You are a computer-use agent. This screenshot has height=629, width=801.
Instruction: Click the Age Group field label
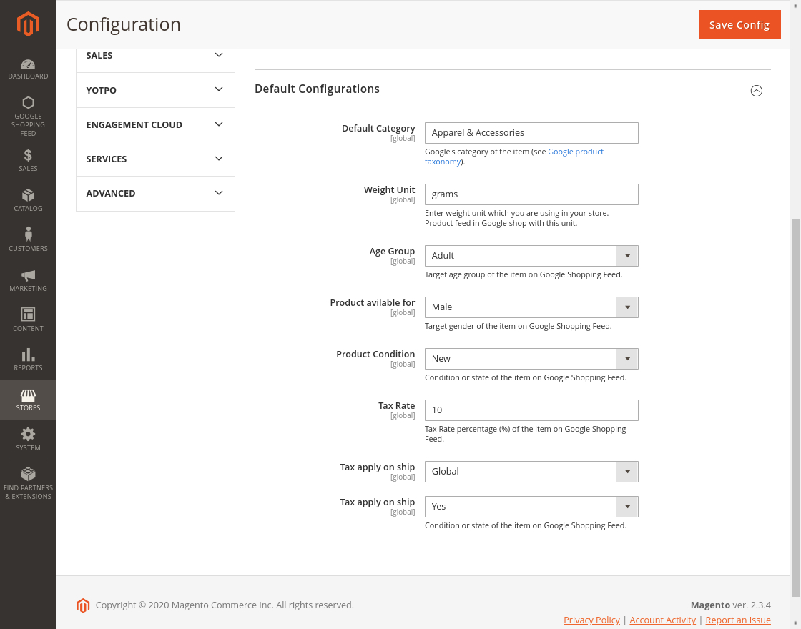coord(392,251)
